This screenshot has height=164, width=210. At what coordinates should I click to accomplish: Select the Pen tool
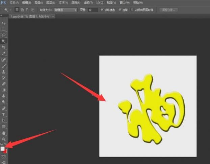(4, 108)
